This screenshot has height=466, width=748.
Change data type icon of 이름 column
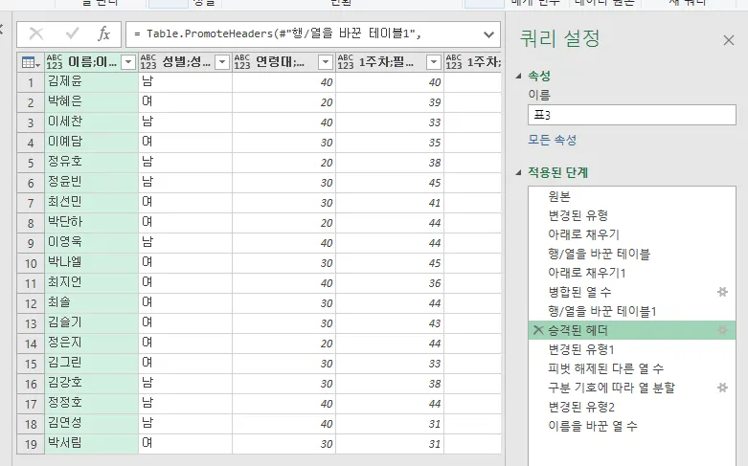(x=55, y=62)
